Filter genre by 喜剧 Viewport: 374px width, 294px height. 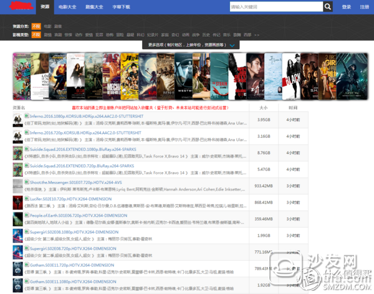pyautogui.click(x=58, y=35)
